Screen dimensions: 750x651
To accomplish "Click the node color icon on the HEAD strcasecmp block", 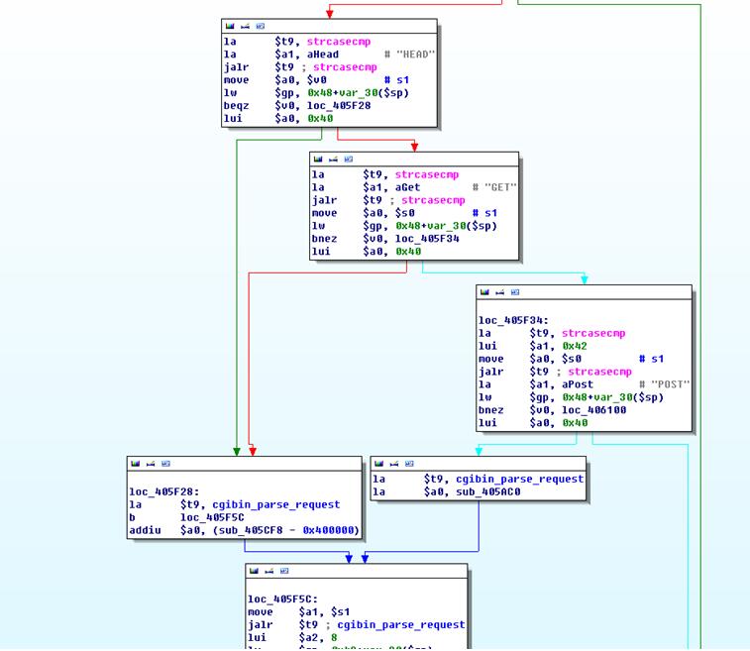I will [230, 27].
